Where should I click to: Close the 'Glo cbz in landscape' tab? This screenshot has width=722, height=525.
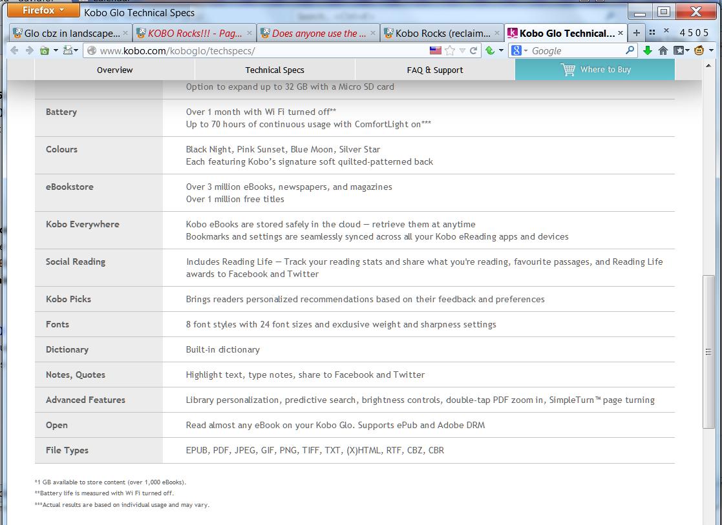[125, 33]
